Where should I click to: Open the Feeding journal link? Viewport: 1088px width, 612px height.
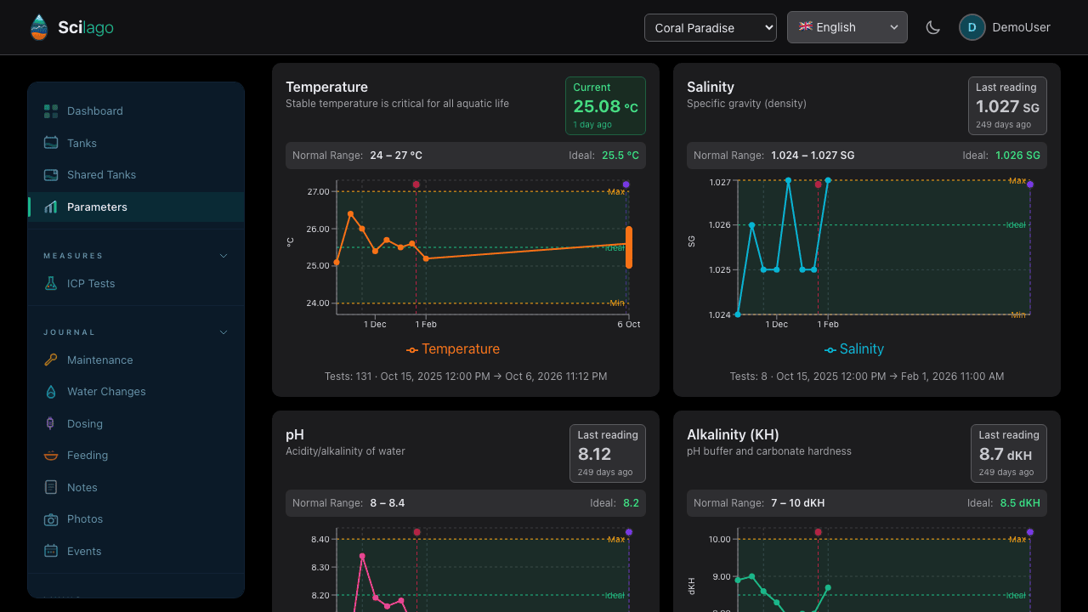pos(136,455)
